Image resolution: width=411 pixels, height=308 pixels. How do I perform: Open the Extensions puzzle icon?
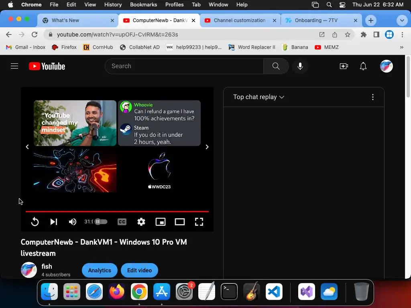(x=364, y=34)
